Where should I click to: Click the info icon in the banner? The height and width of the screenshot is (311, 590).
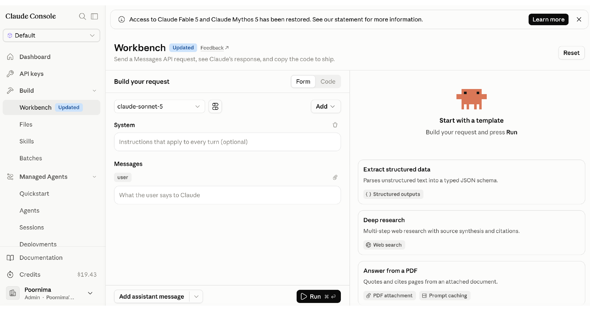pos(121,20)
